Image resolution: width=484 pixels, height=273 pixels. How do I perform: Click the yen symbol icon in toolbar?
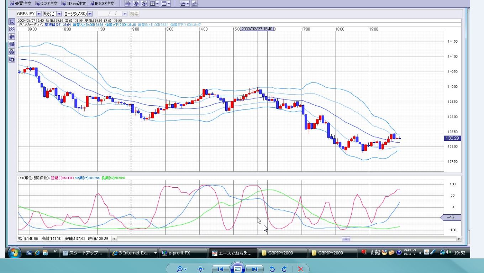click(x=144, y=4)
